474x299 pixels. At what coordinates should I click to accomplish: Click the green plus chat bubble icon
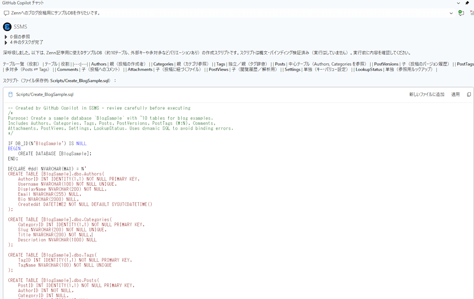pos(461,13)
